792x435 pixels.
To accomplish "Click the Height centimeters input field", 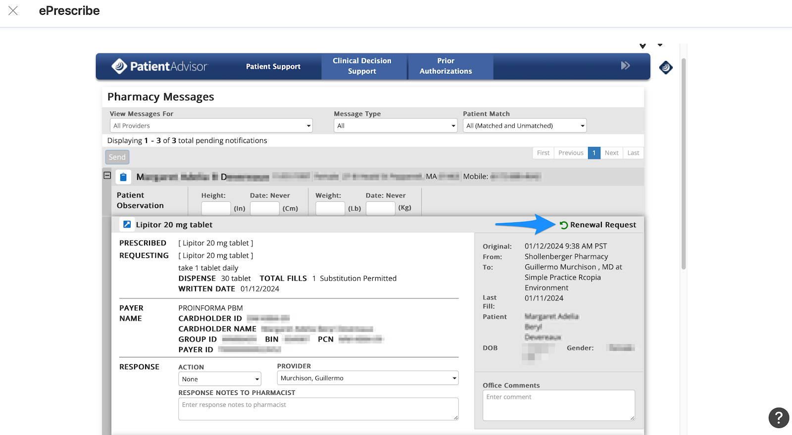I will coord(265,208).
